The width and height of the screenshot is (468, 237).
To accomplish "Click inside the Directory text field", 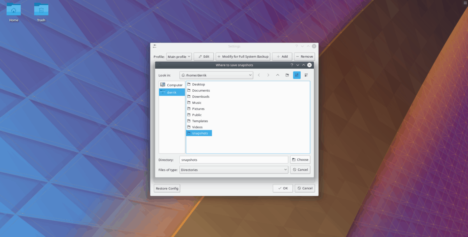I will (234, 159).
